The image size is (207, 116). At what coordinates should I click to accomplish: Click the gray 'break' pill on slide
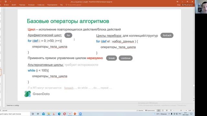(112, 58)
